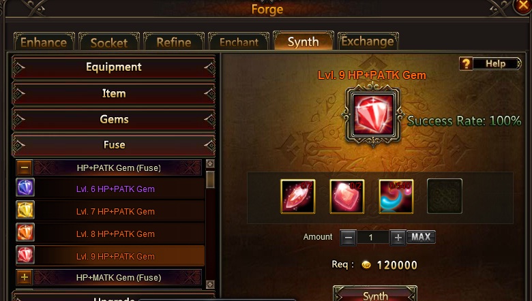Screen dimensions: 532x301
Task: Switch to the Enhance tab
Action: click(44, 42)
